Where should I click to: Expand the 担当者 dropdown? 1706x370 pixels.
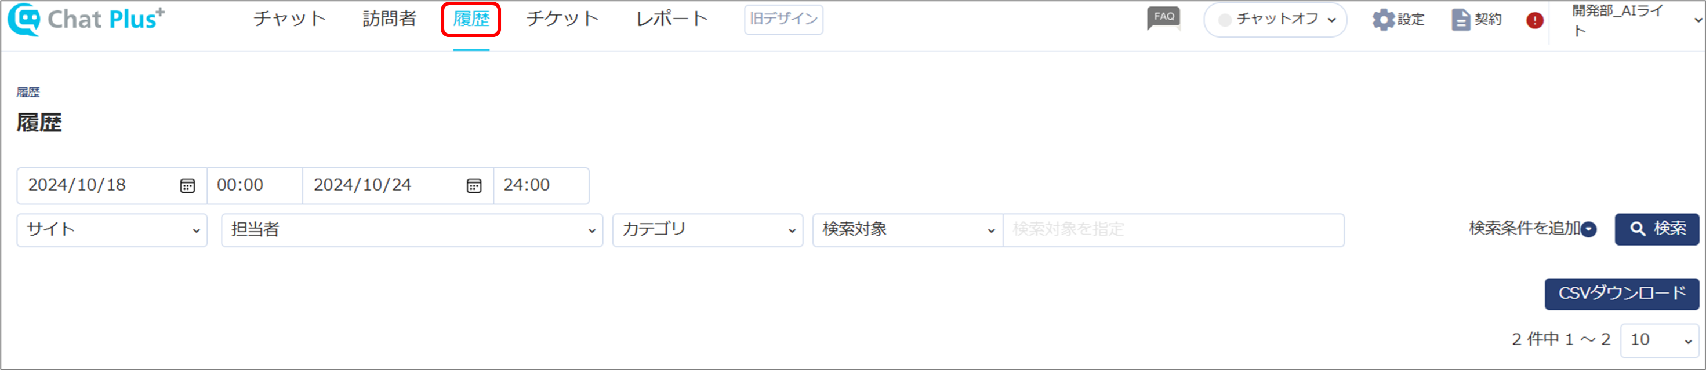[412, 230]
